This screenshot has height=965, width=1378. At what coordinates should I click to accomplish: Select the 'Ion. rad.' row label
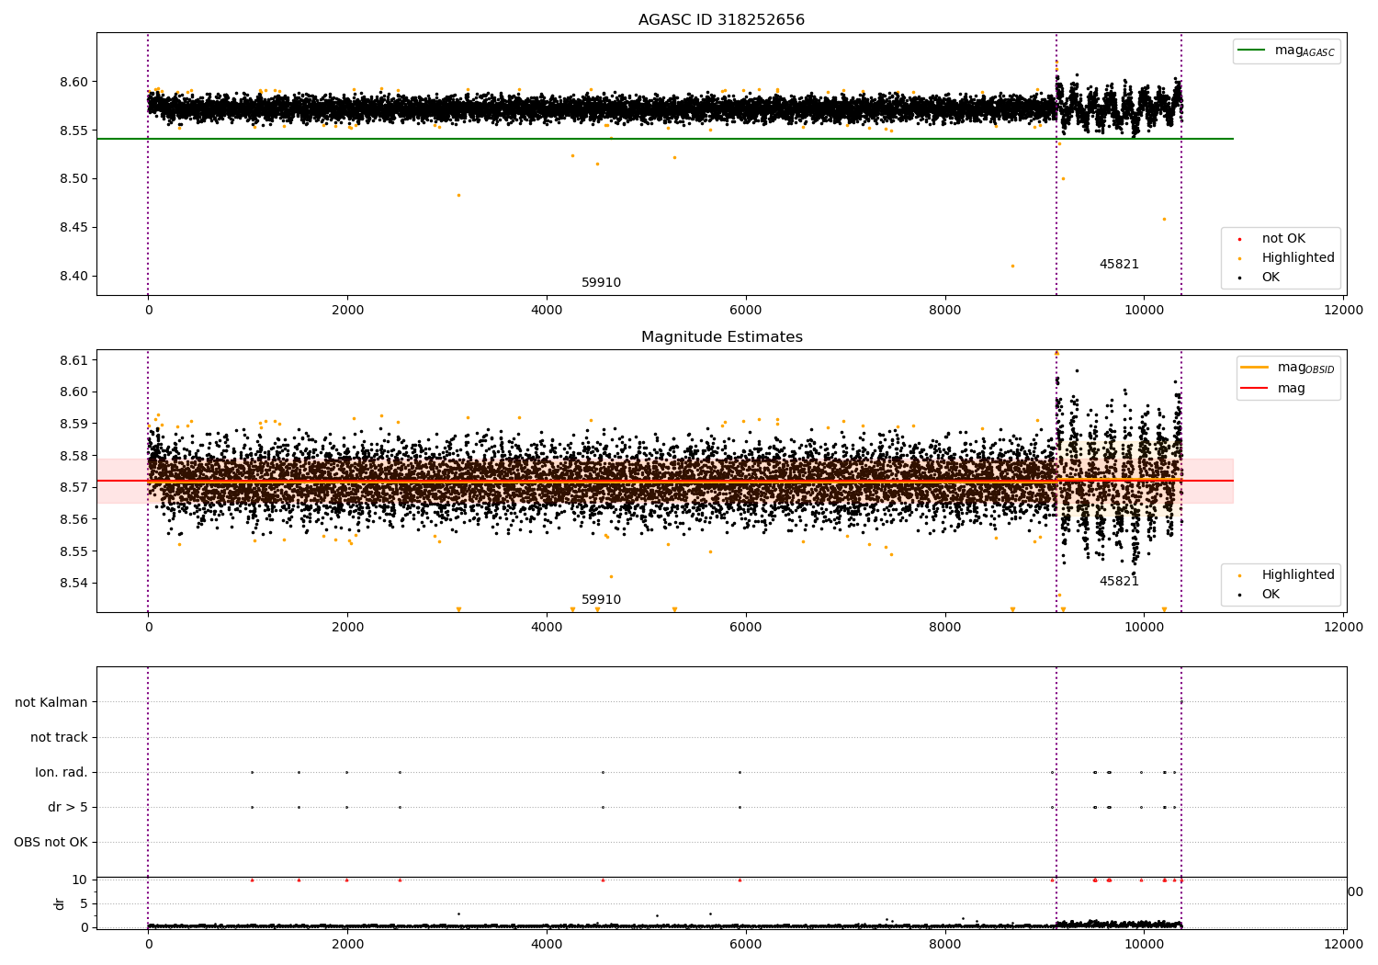[x=62, y=773]
